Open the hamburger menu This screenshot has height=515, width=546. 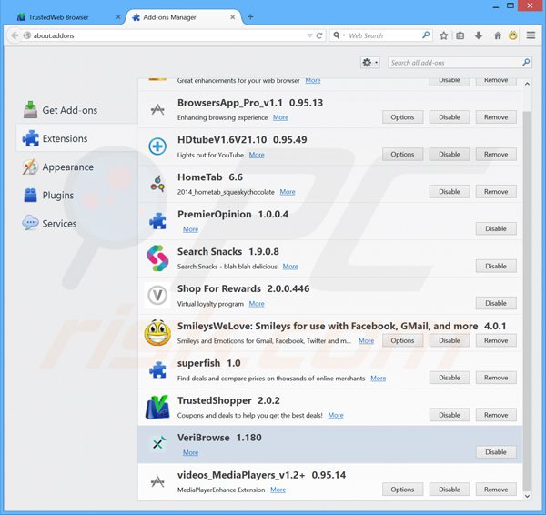tap(531, 35)
